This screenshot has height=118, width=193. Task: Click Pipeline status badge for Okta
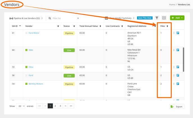coord(69,67)
